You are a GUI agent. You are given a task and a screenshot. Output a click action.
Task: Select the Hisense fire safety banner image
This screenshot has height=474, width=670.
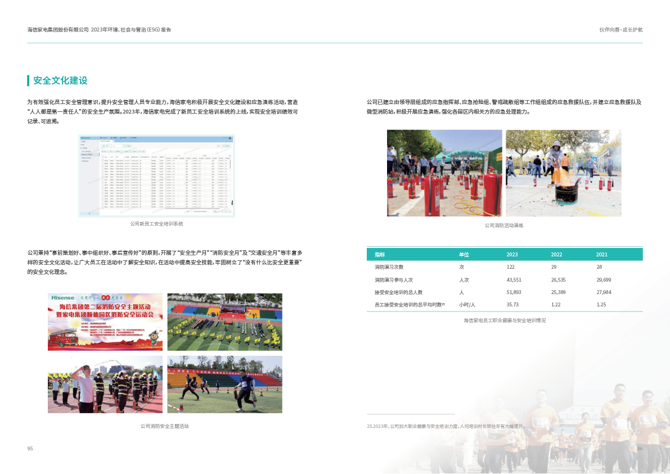pos(105,322)
